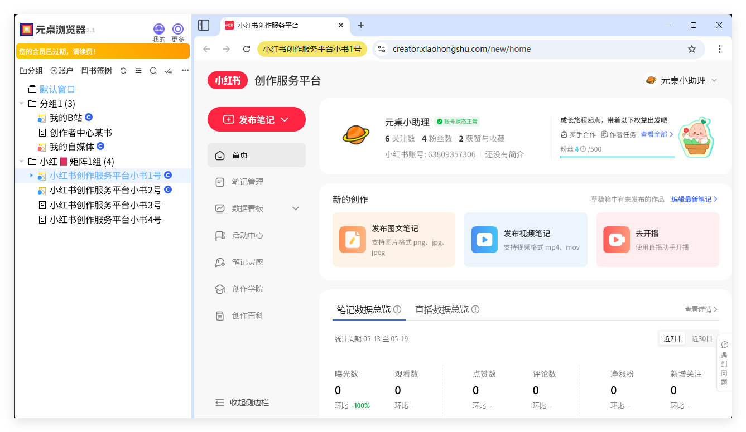Open a new tab with the plus icon
Screen dimensions: 746x432
coord(361,25)
